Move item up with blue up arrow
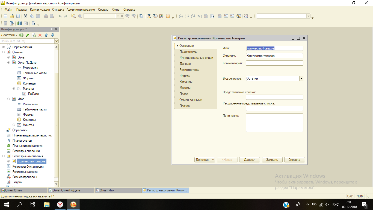Image resolution: width=373 pixels, height=210 pixels. tap(46, 35)
